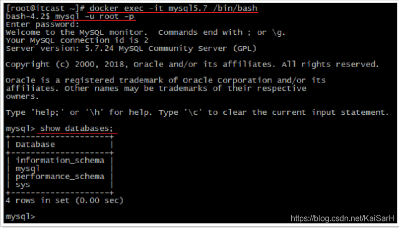Click the "4 rows in set" result line

(x=64, y=201)
